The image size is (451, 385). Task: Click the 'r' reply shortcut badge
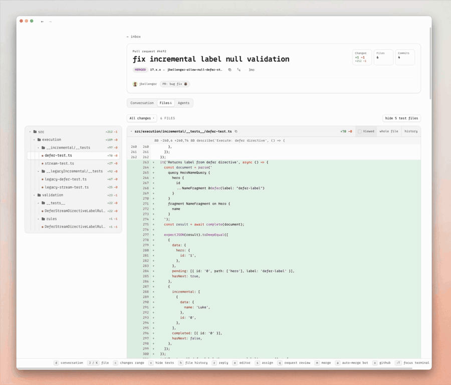click(x=214, y=363)
